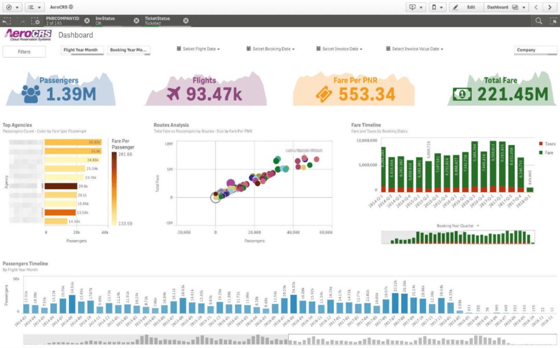
Task: Open the Dashboard sheet selector
Action: coord(505,7)
